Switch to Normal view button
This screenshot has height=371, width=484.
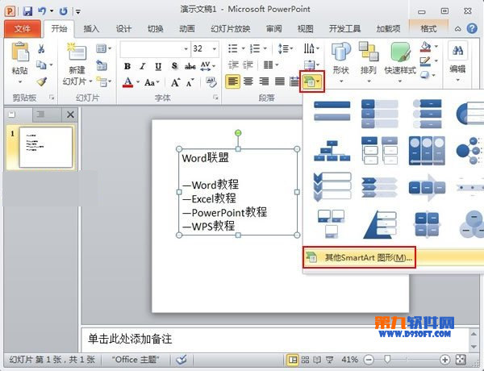292,359
